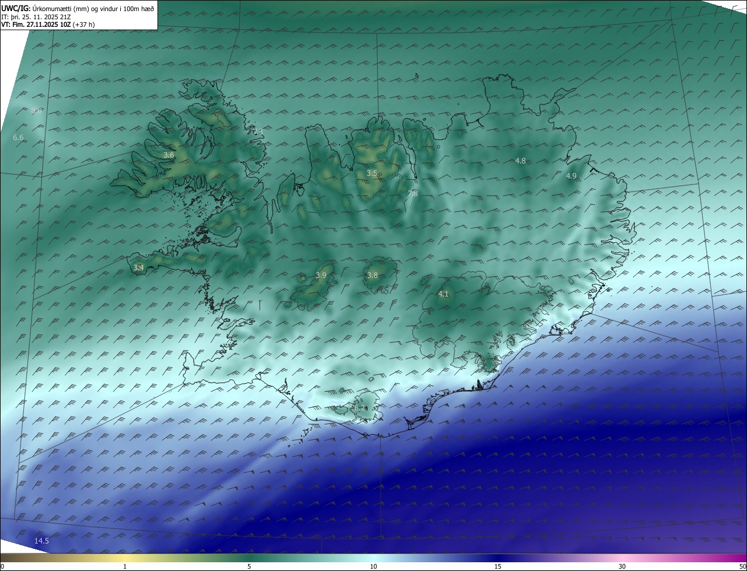Click the 50 tick on the colour scale
This screenshot has width=747, height=571.
pos(742,566)
